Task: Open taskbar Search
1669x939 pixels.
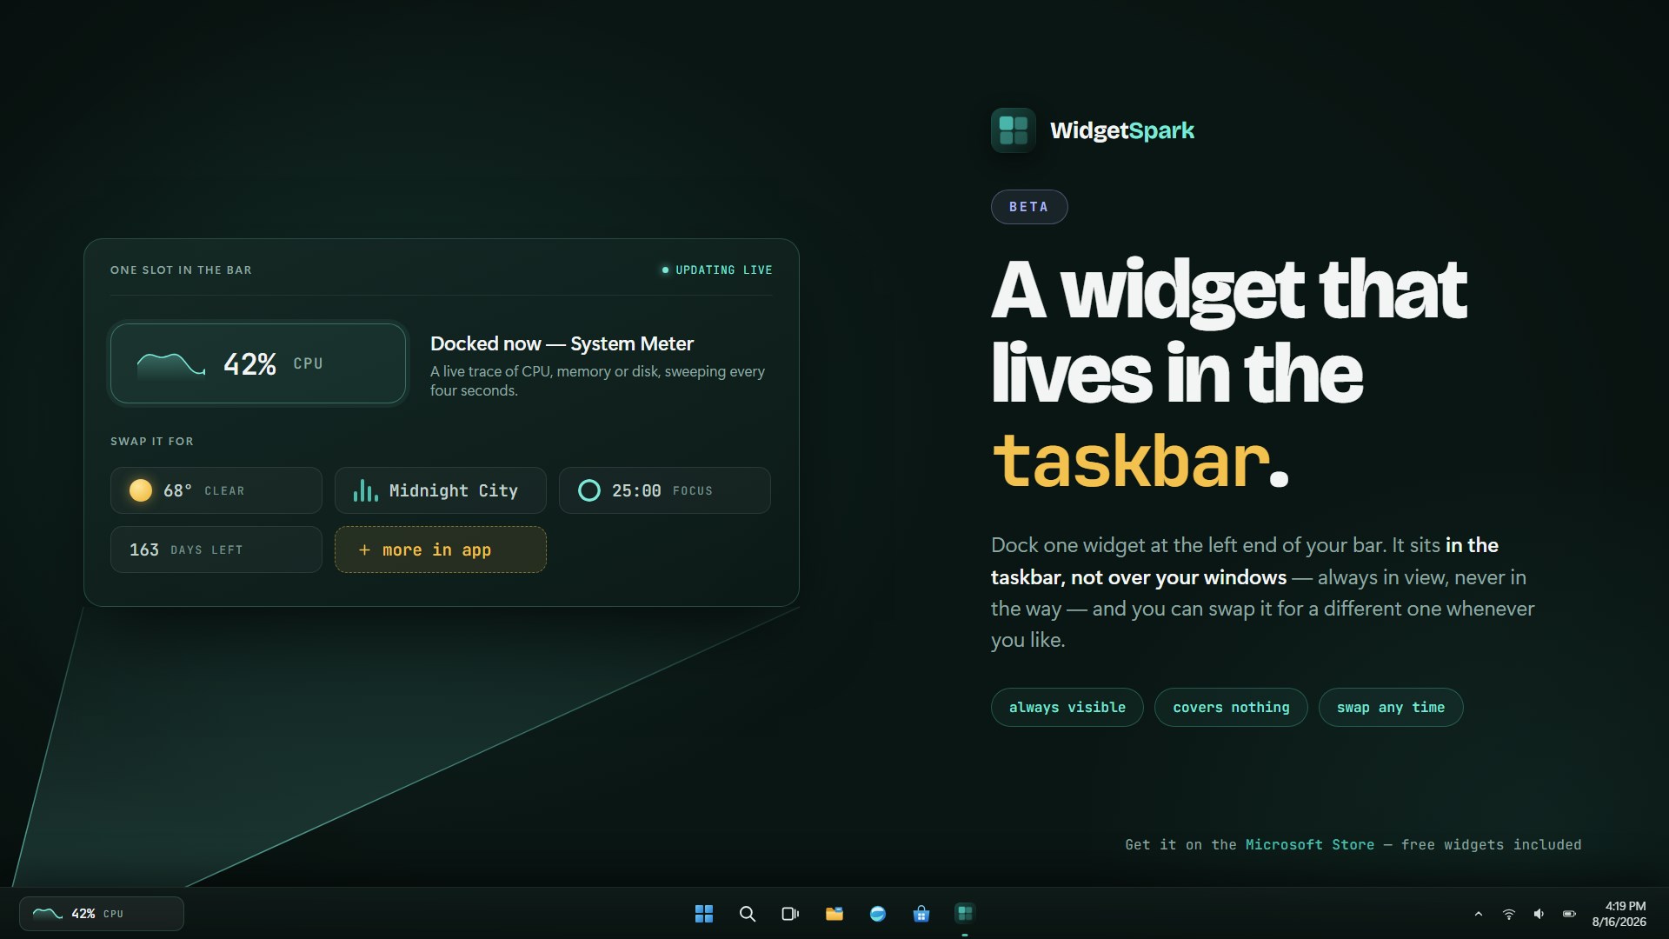Action: [x=748, y=914]
